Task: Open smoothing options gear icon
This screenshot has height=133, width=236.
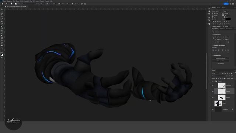Action: point(72,4)
